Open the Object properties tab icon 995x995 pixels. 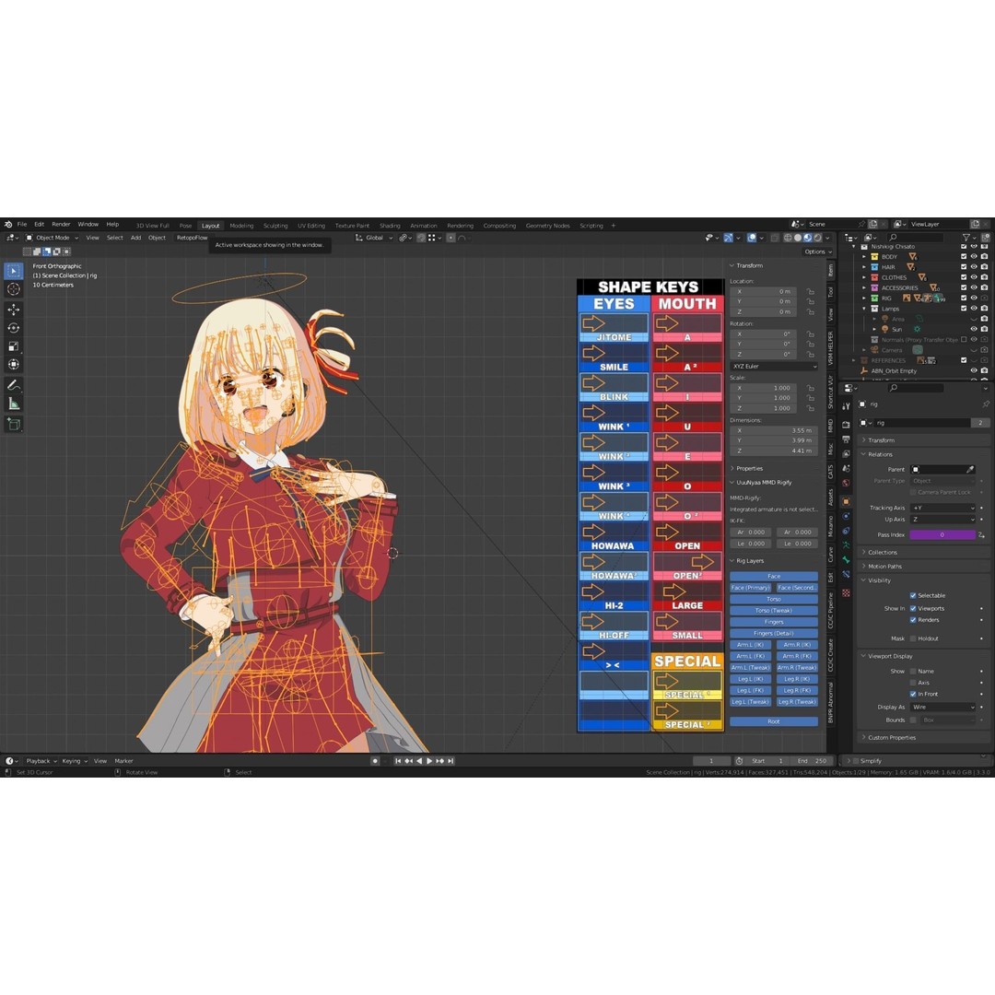846,501
